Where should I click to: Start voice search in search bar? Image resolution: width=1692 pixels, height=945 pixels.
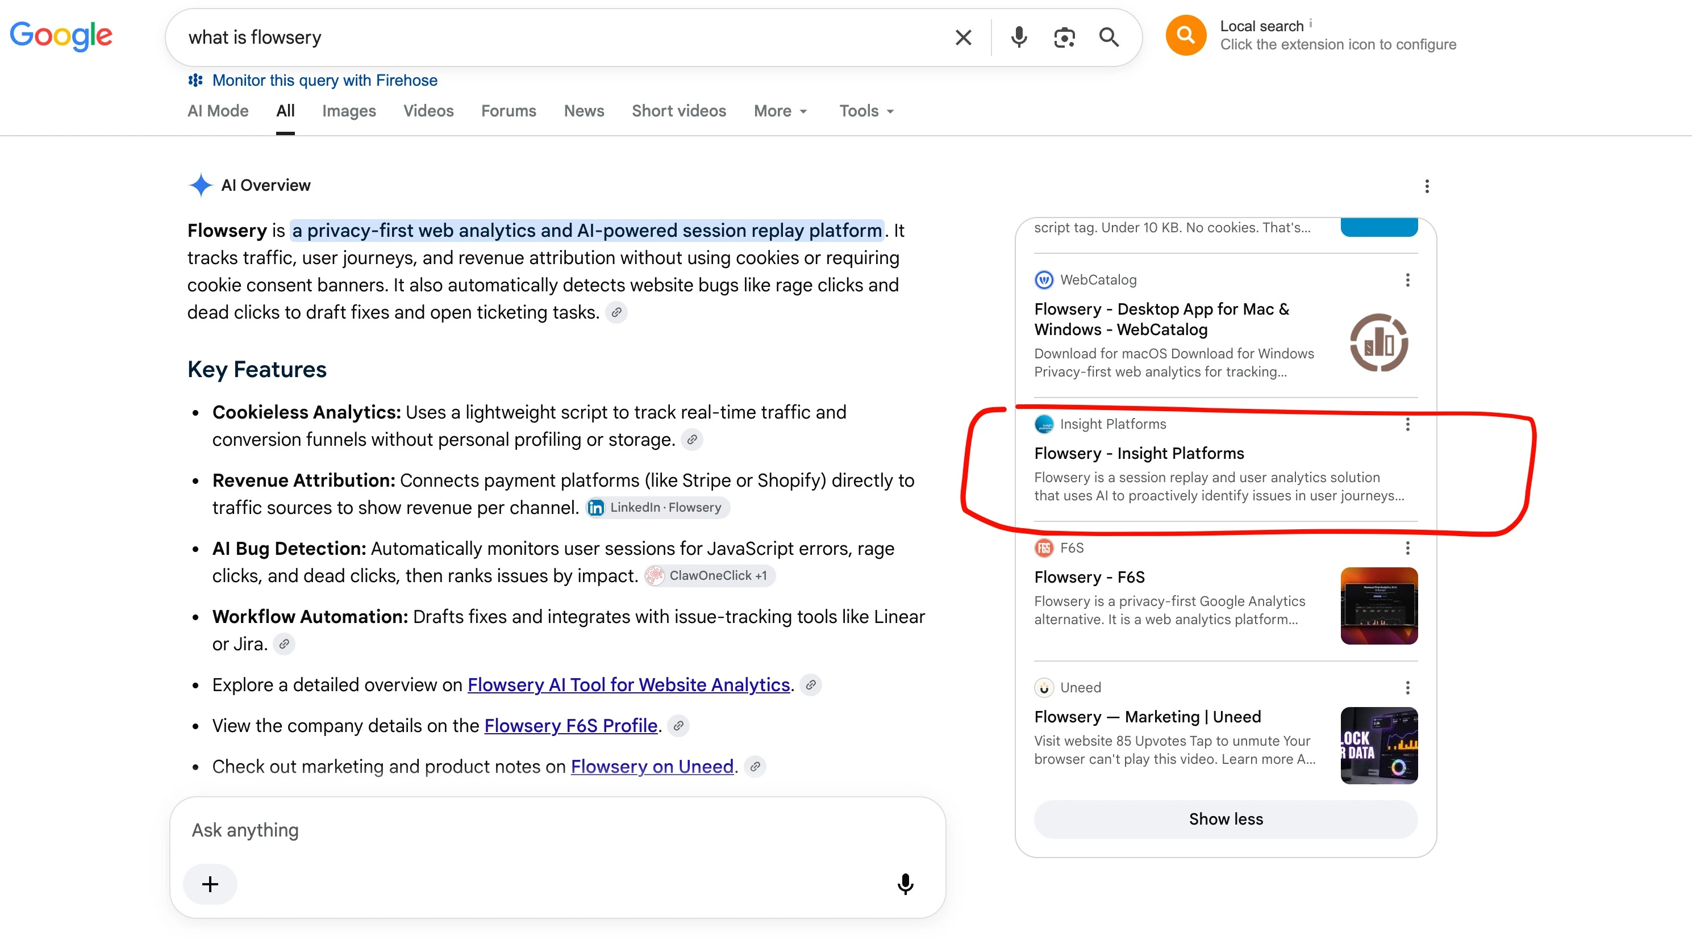(1019, 37)
